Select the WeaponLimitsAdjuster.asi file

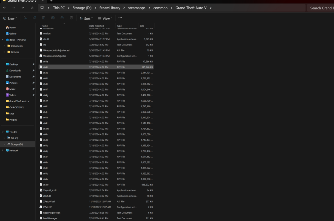(x=96, y=50)
